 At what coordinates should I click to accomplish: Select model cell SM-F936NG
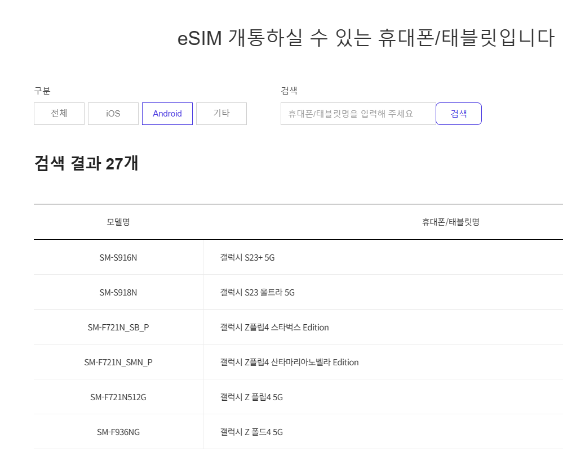pos(118,432)
